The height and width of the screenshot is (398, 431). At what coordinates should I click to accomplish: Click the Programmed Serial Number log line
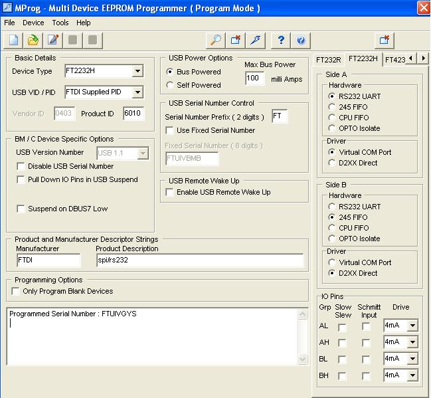point(73,314)
